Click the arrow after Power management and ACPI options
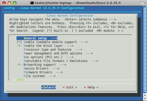The width and height of the screenshot is (147, 101). tap(90, 53)
